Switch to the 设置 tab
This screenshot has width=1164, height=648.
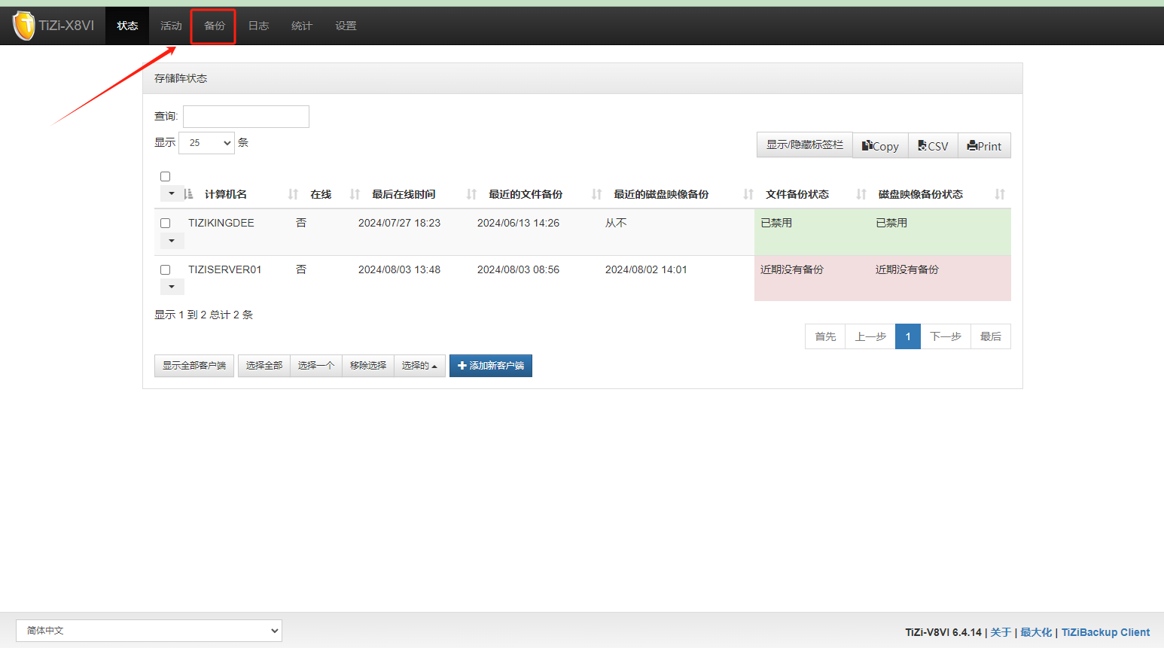[x=346, y=26]
